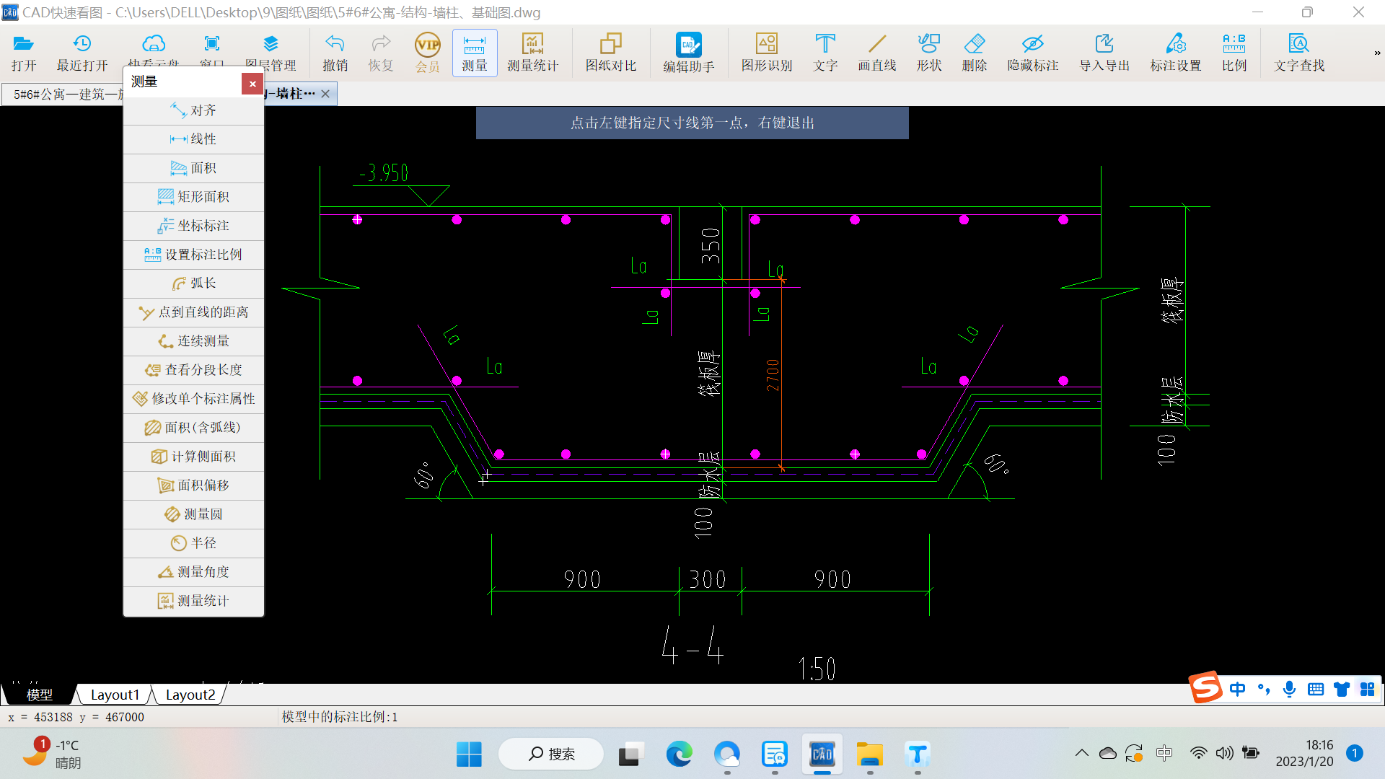Open the volume control in the tray

[1224, 754]
